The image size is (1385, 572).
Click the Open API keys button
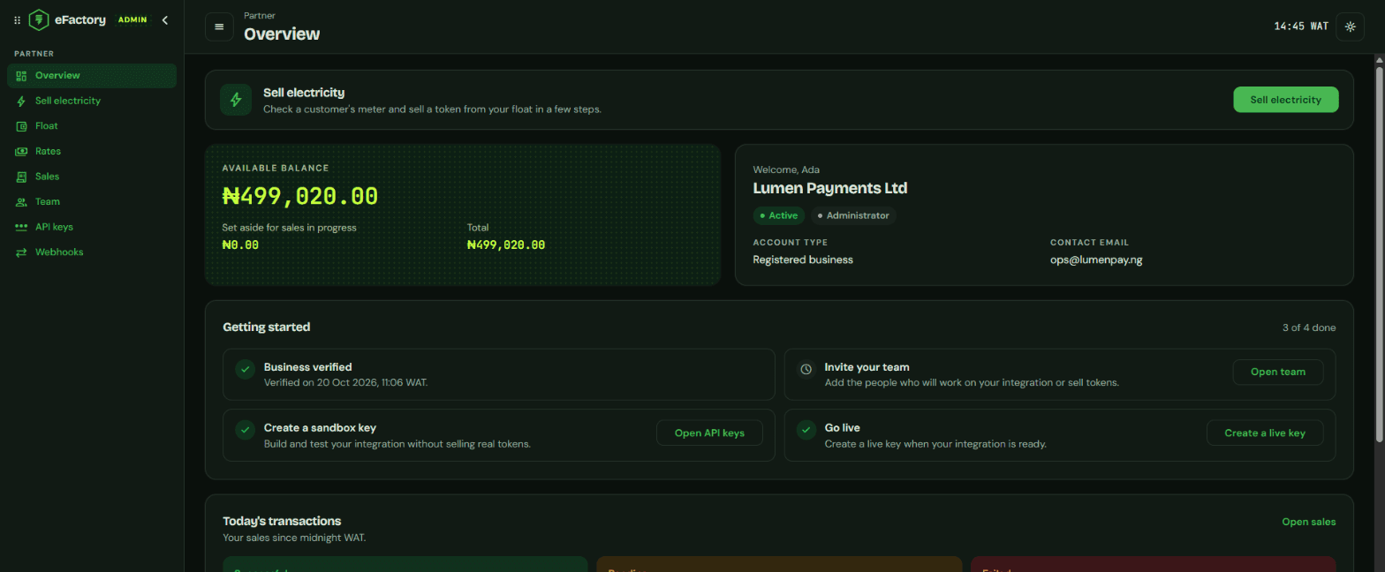(709, 433)
